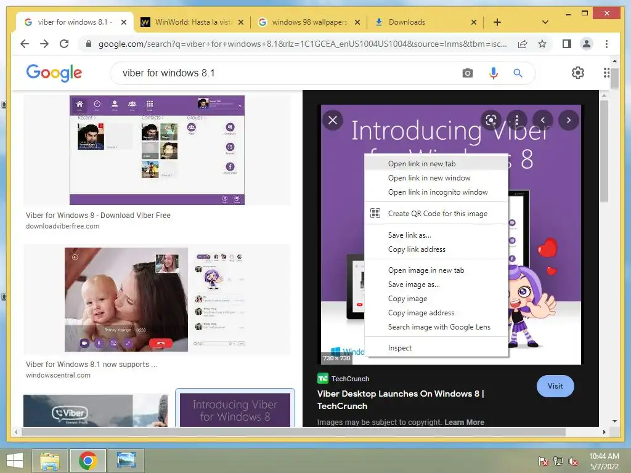The width and height of the screenshot is (631, 473).
Task: Select Open link in new window
Action: coord(436,178)
